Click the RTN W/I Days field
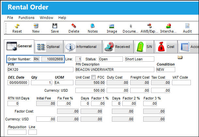 (x=13, y=103)
